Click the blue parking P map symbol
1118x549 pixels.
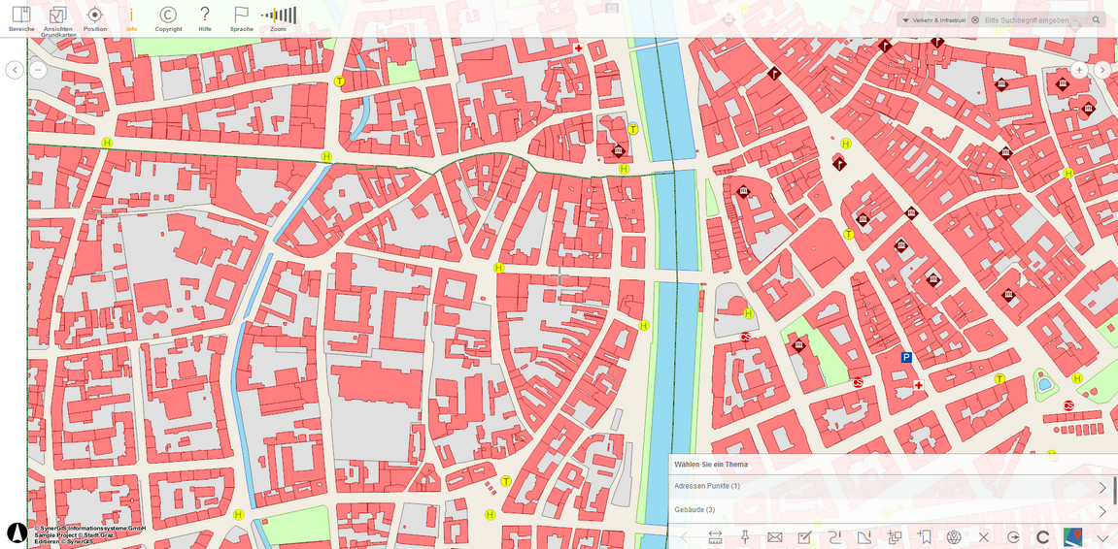[x=906, y=358]
